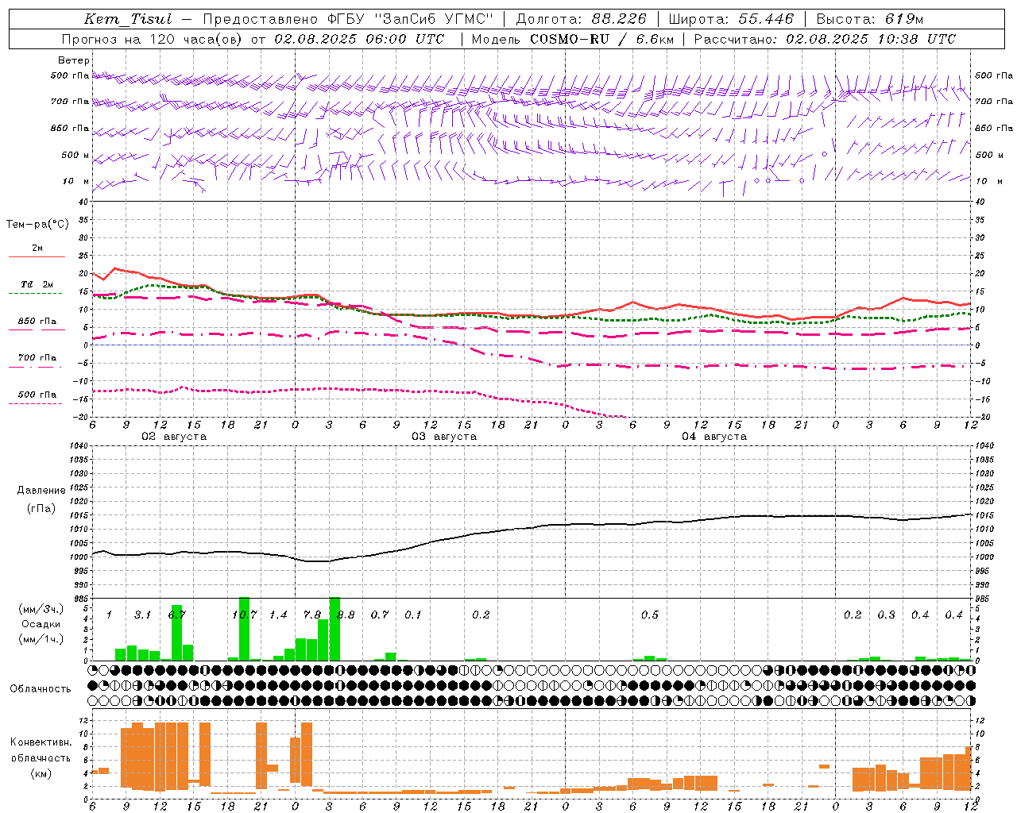Image resolution: width=1017 pixels, height=813 pixels.
Task: Click the Осадки precipitation label
Action: (41, 624)
